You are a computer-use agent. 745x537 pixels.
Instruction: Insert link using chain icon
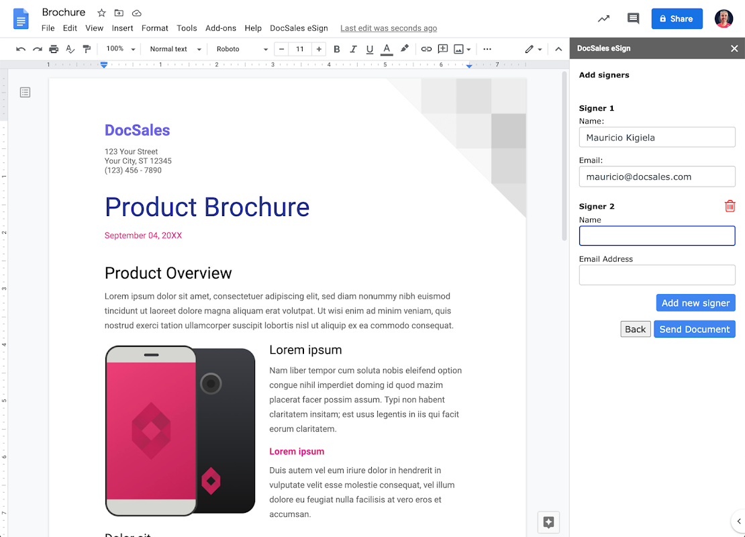[426, 49]
